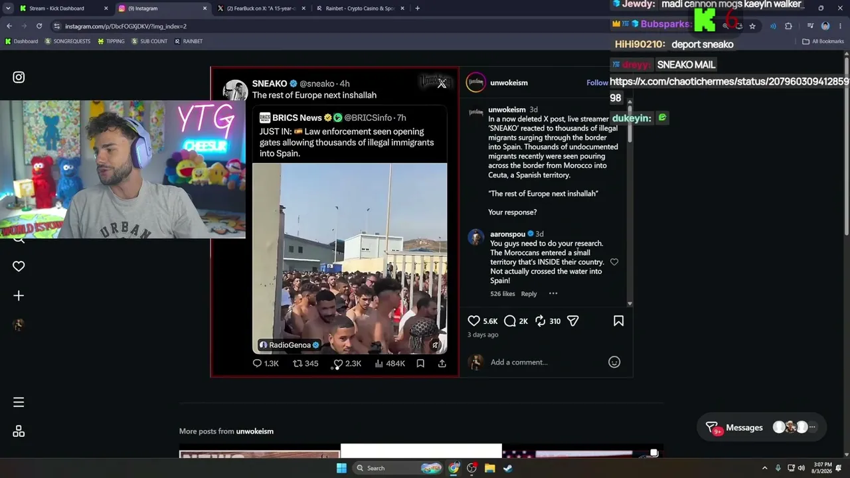The width and height of the screenshot is (850, 478).
Task: Open unwokeism profile from post header
Action: (509, 83)
